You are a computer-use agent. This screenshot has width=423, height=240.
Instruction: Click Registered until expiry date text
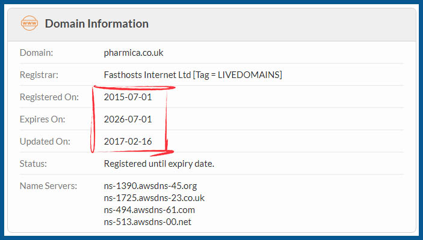(159, 164)
